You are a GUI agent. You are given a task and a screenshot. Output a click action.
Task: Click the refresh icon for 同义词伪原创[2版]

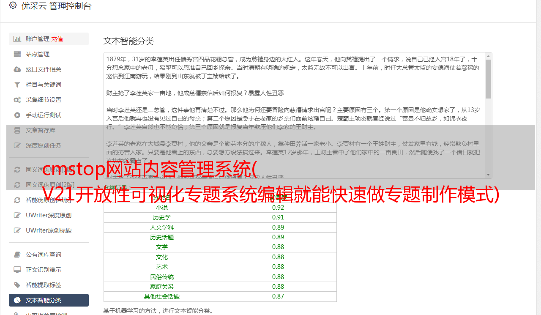(x=17, y=185)
